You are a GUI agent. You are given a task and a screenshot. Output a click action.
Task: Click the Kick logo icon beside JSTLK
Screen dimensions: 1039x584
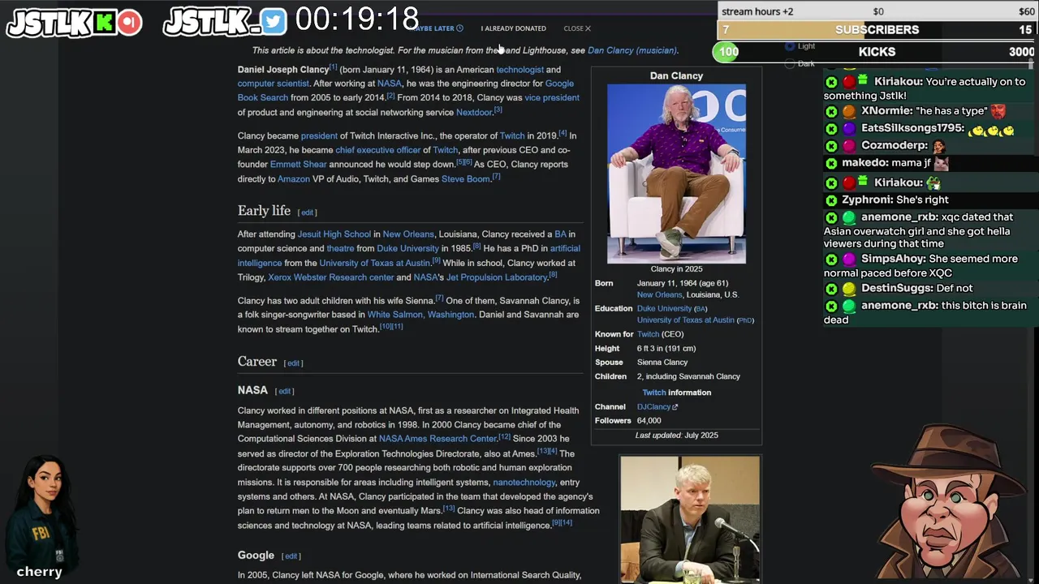pyautogui.click(x=104, y=23)
